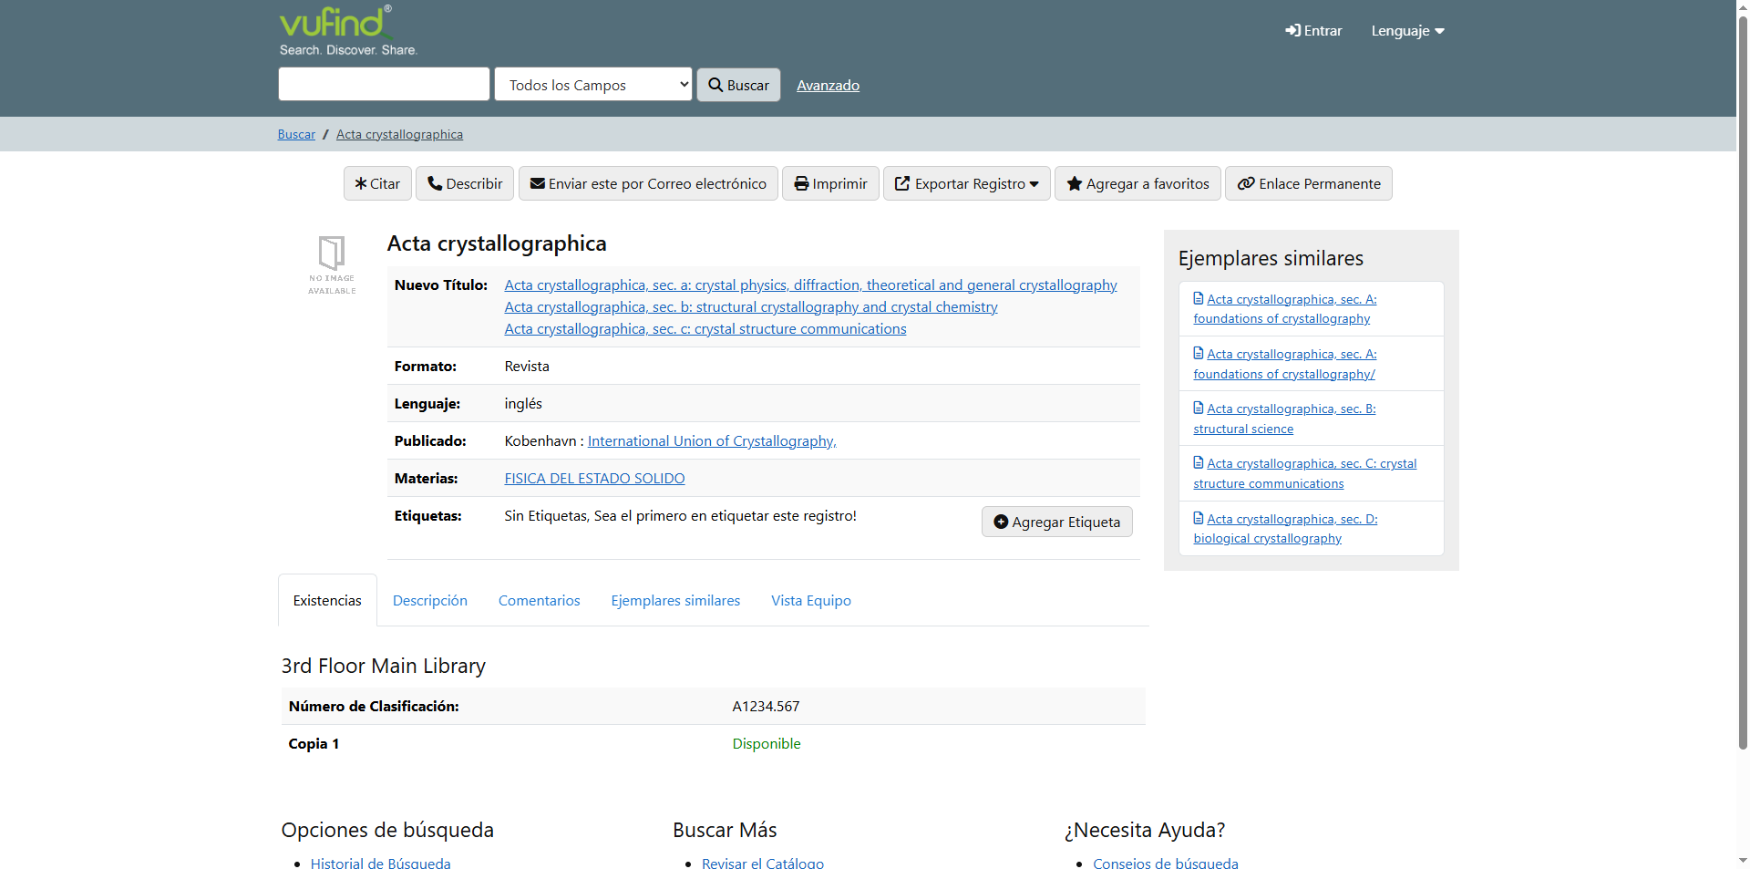Open similar item sec. B: structural science
The width and height of the screenshot is (1750, 869).
pyautogui.click(x=1284, y=419)
